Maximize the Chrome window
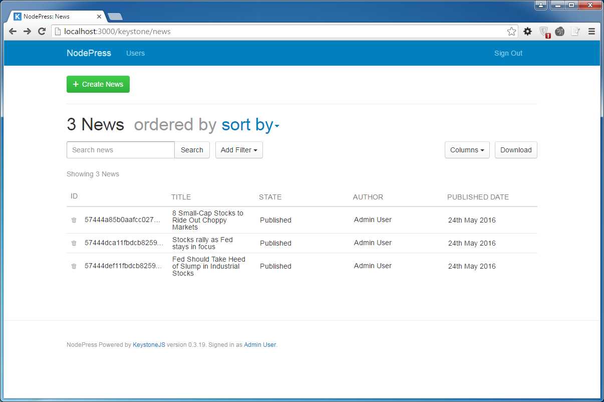The image size is (604, 402). tap(571, 5)
